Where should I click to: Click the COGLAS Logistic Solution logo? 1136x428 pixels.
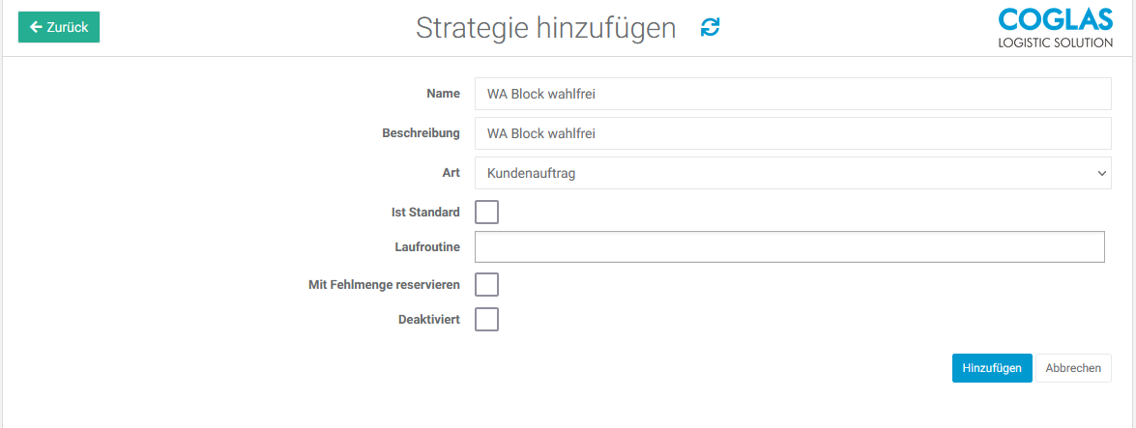[x=1055, y=28]
